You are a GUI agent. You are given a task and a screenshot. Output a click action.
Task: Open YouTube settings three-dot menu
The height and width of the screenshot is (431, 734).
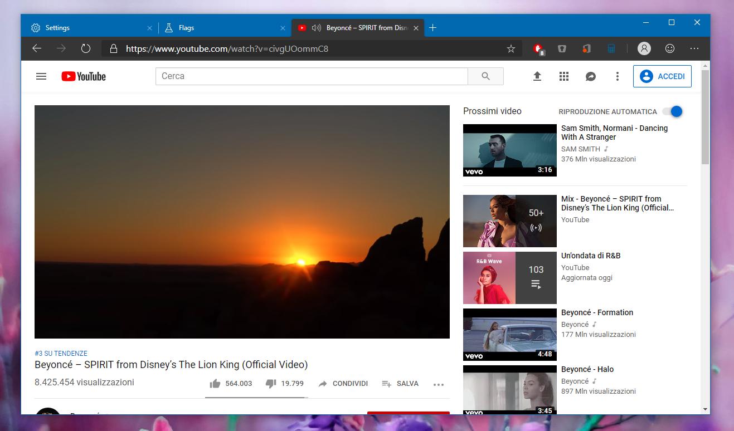[617, 76]
